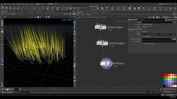
Task: Click the attribvop1 node
Action: (106, 63)
